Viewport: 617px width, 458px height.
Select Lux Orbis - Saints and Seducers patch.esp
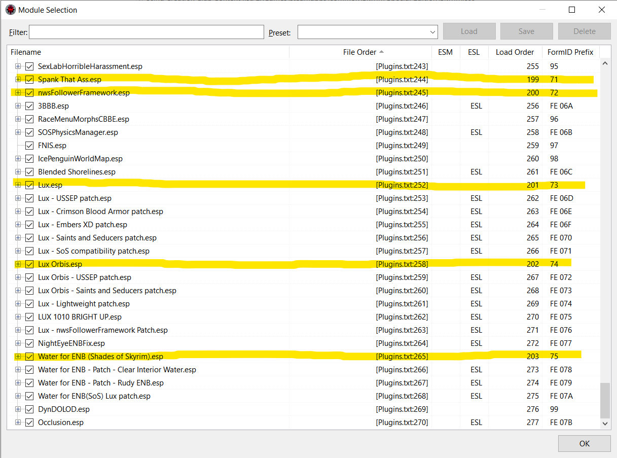tap(303, 291)
